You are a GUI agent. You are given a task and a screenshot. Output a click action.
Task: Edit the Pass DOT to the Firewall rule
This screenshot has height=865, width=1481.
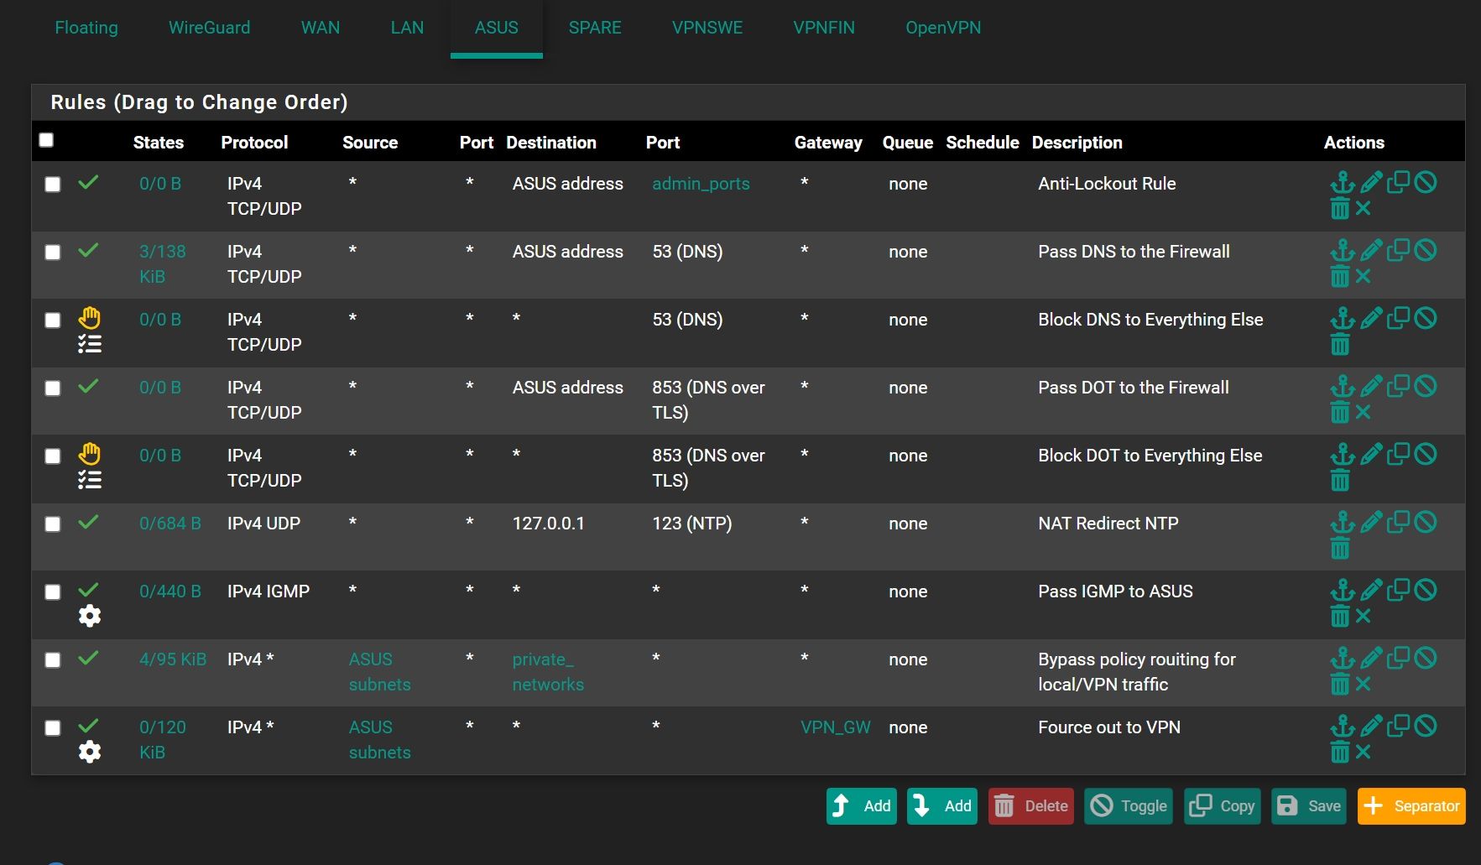[x=1371, y=386]
